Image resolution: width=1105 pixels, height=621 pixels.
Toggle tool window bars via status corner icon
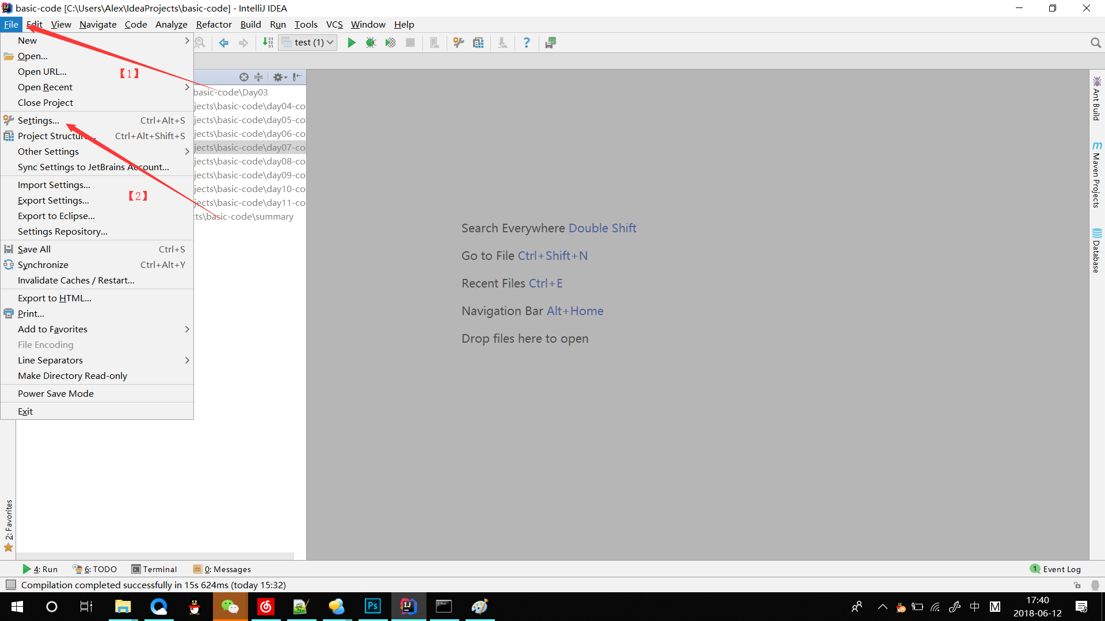click(x=10, y=585)
